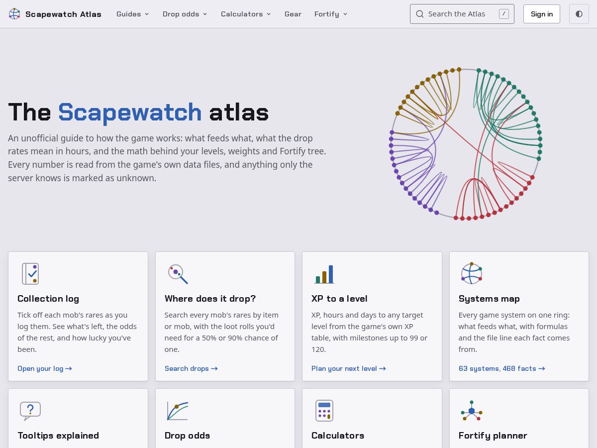The height and width of the screenshot is (448, 597).
Task: Click the Calculators keypad icon
Action: pos(324,411)
